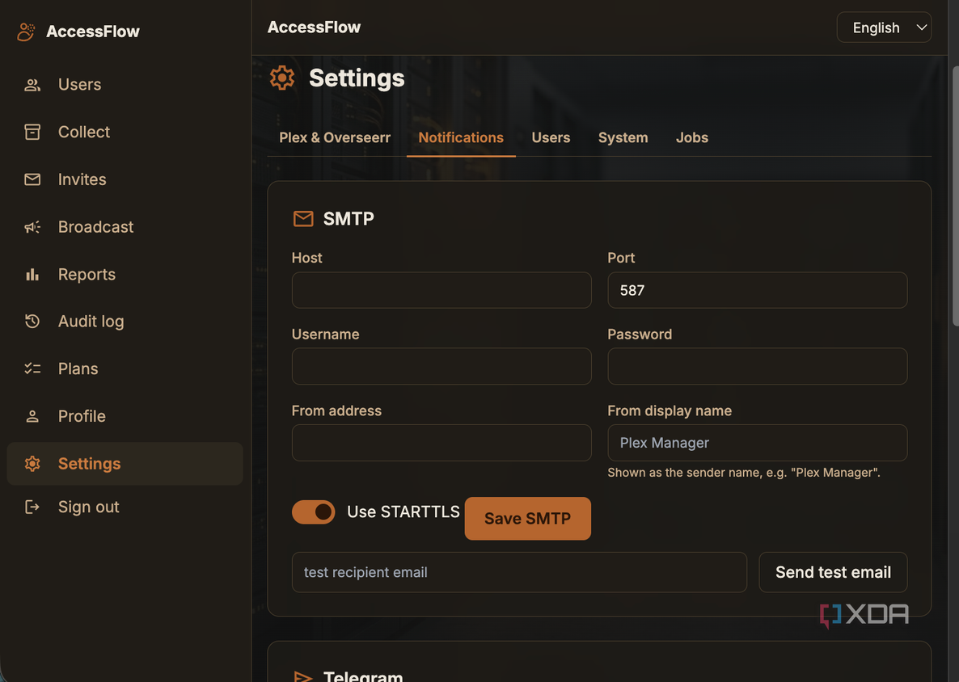Click the SMTP envelope icon
The height and width of the screenshot is (682, 959).
pos(303,219)
